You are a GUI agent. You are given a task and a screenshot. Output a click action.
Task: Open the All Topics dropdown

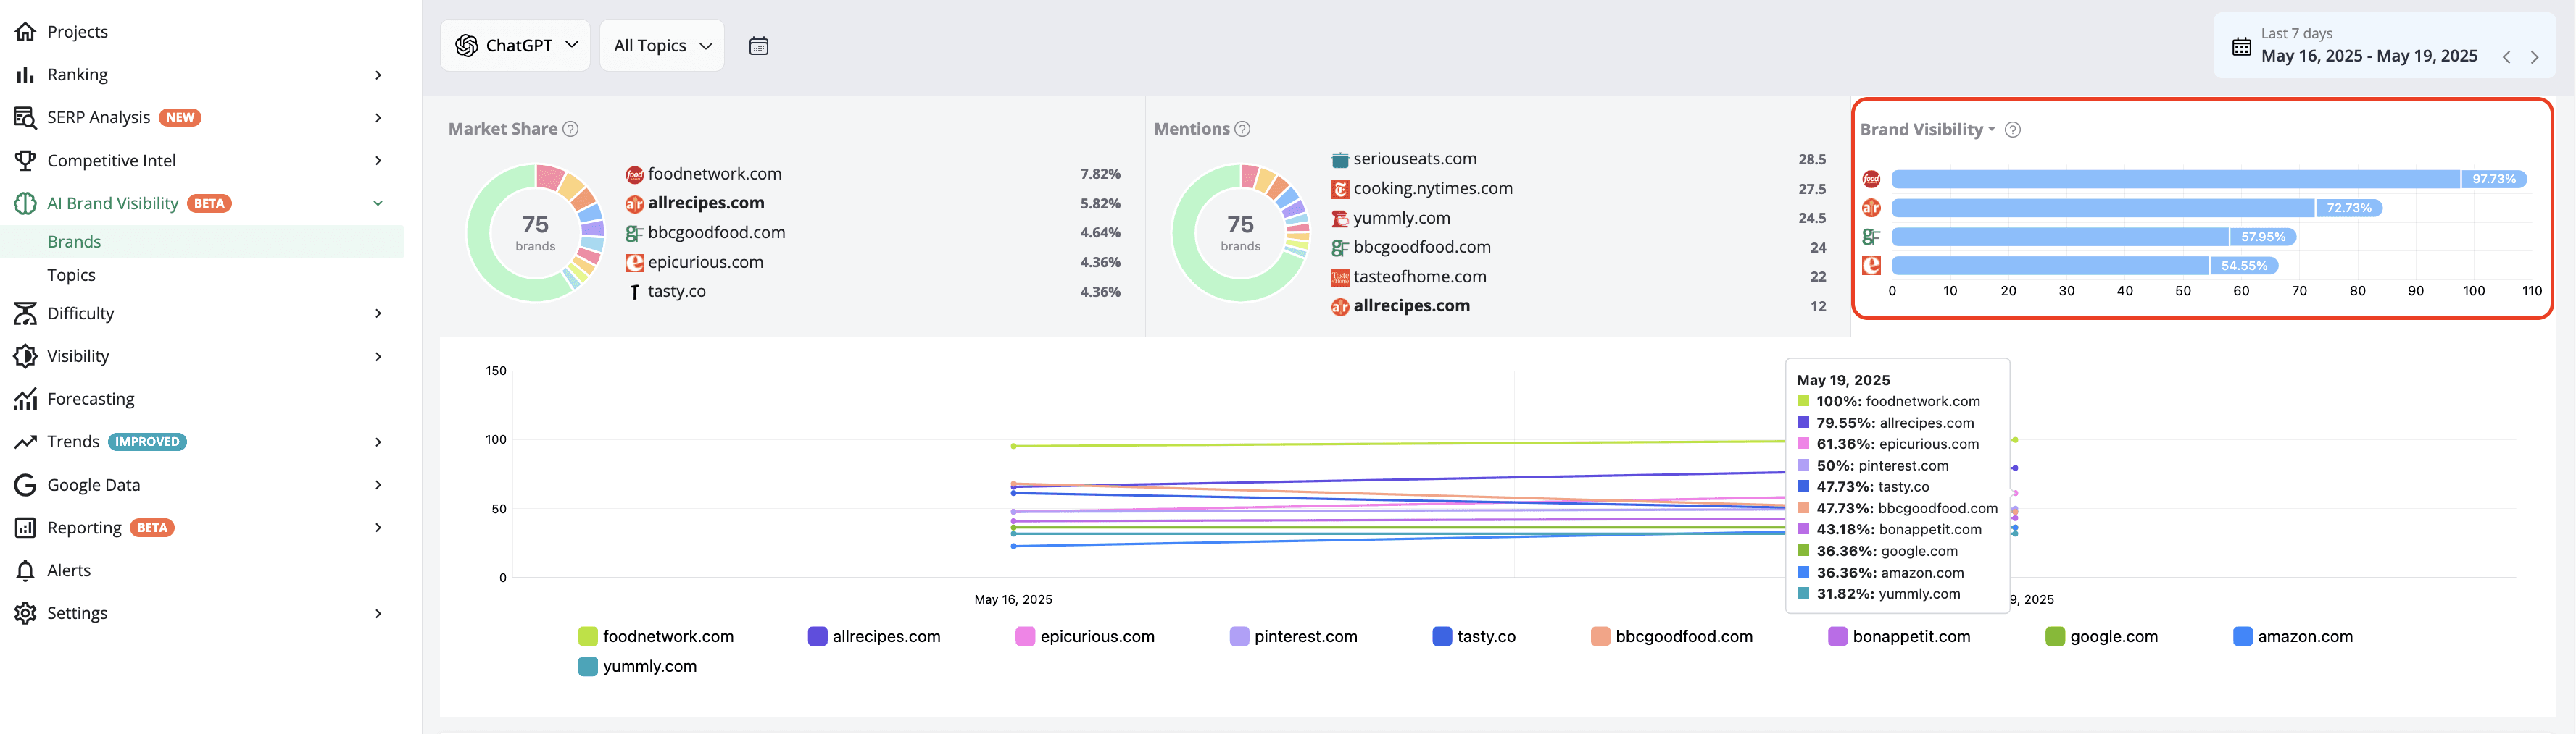662,45
